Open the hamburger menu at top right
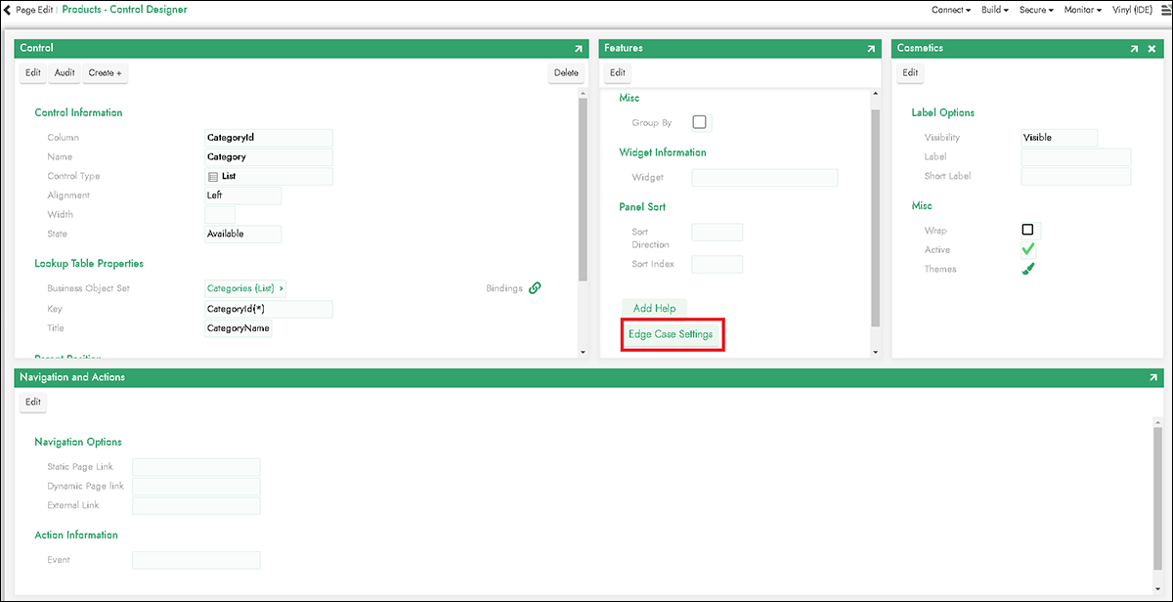The width and height of the screenshot is (1173, 602). pyautogui.click(x=1165, y=10)
